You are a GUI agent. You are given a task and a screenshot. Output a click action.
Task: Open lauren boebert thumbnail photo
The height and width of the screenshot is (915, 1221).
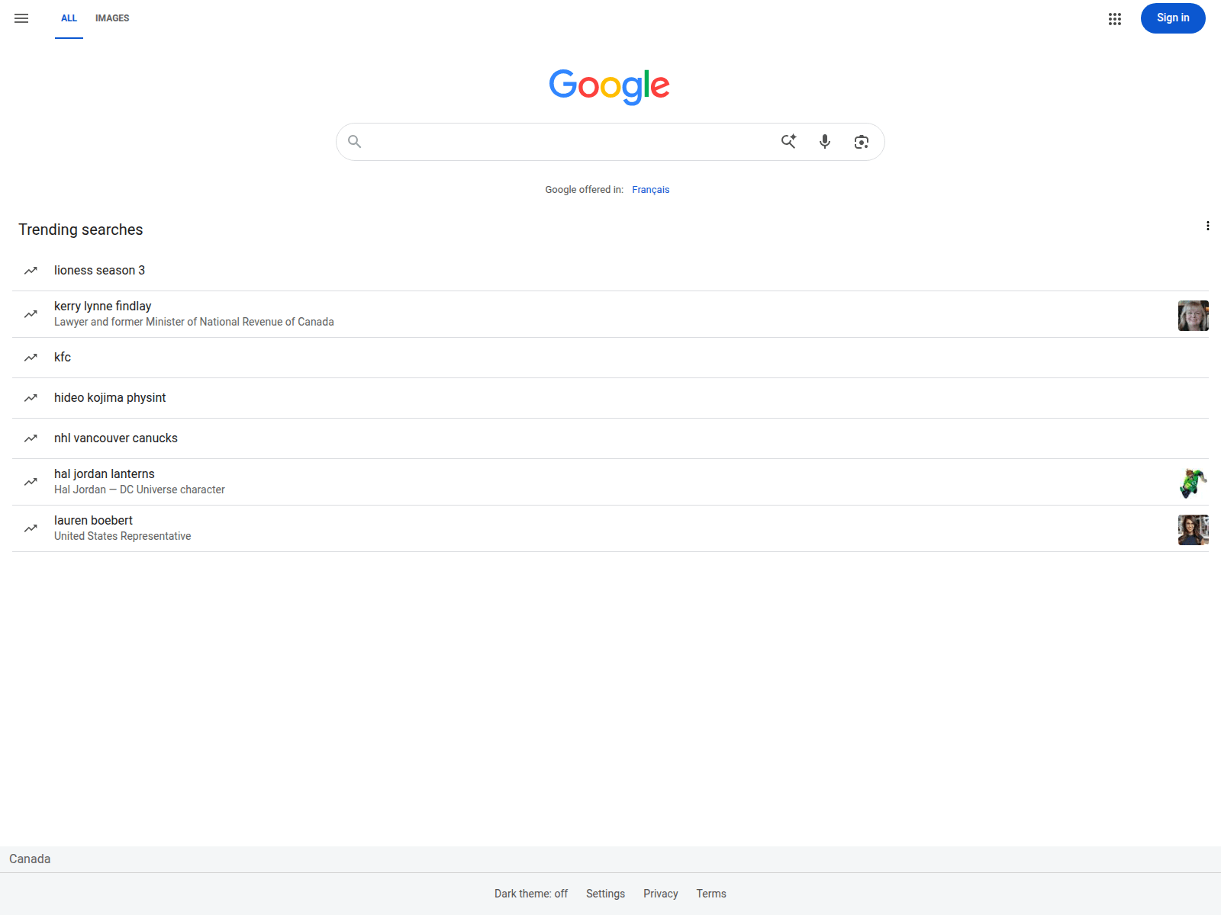click(x=1194, y=530)
